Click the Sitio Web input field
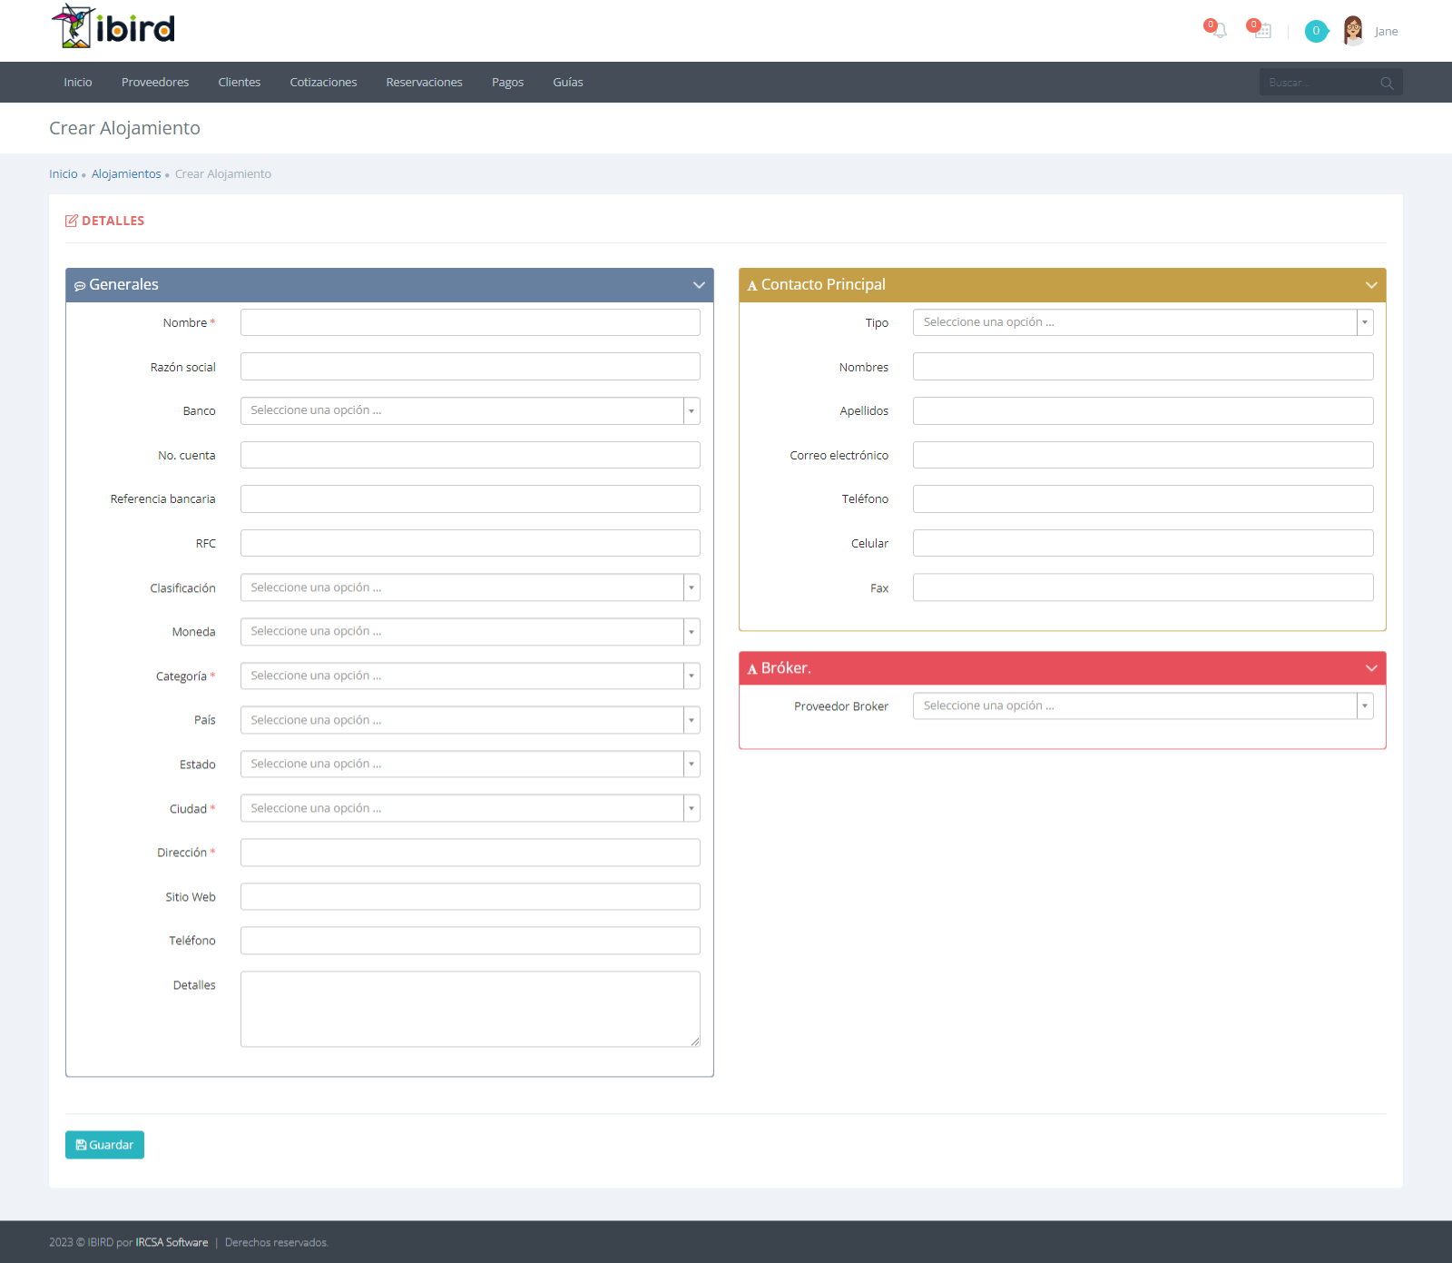 coord(470,896)
